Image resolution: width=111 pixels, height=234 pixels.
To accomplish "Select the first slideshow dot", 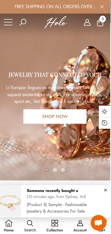I will coord(47,170).
